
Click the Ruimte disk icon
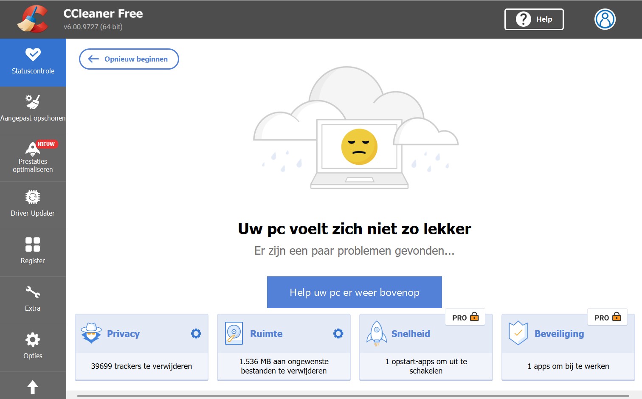(x=234, y=333)
